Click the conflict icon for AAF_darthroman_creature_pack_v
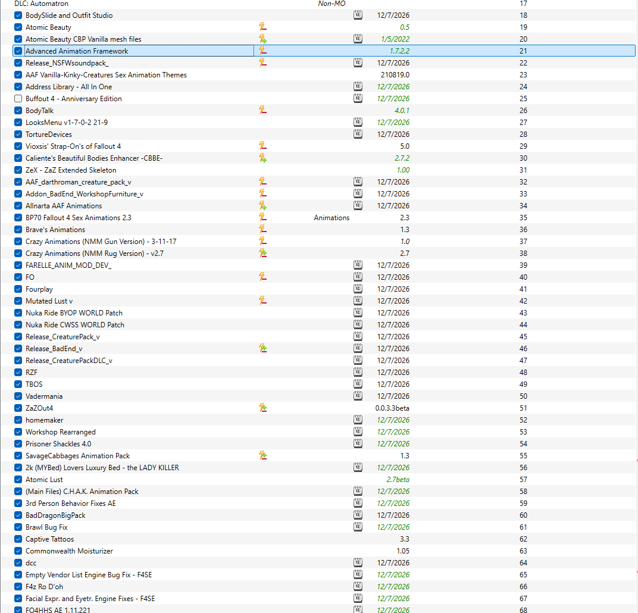638x613 pixels. (263, 182)
